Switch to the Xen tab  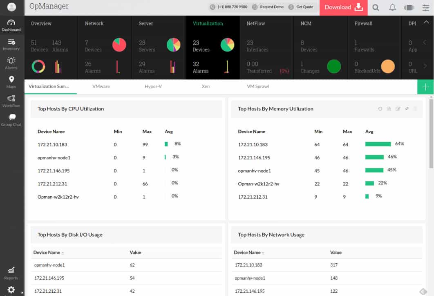[206, 86]
